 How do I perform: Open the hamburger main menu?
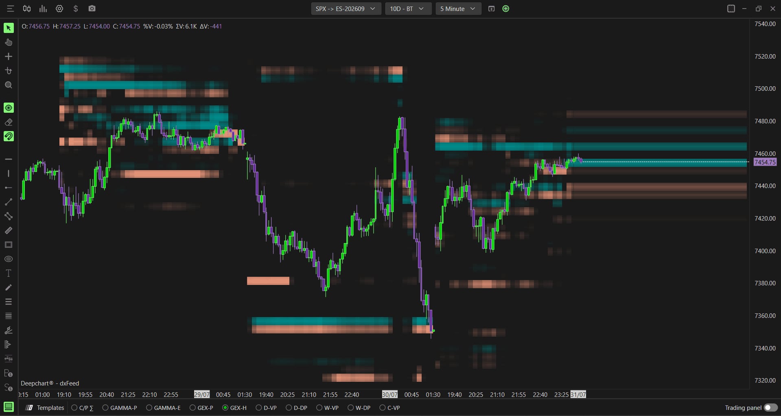pos(11,9)
